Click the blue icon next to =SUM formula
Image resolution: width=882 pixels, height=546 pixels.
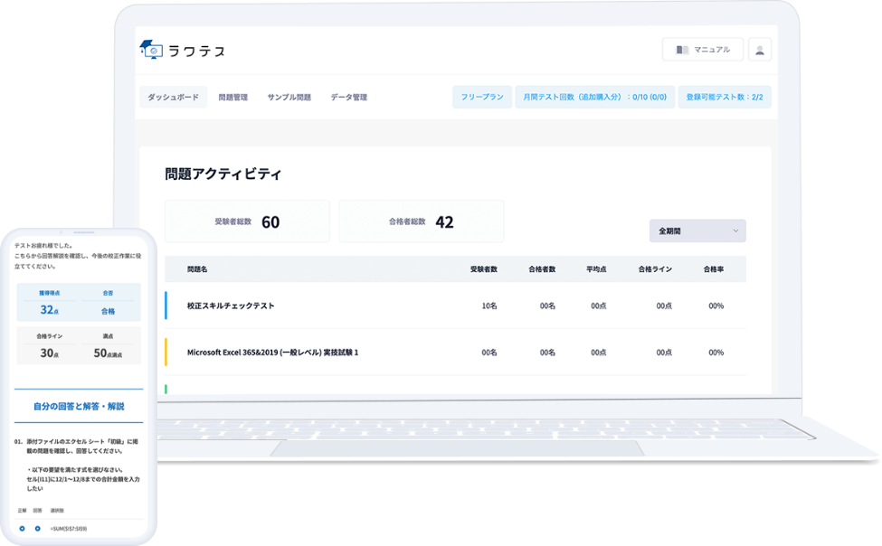click(x=38, y=528)
